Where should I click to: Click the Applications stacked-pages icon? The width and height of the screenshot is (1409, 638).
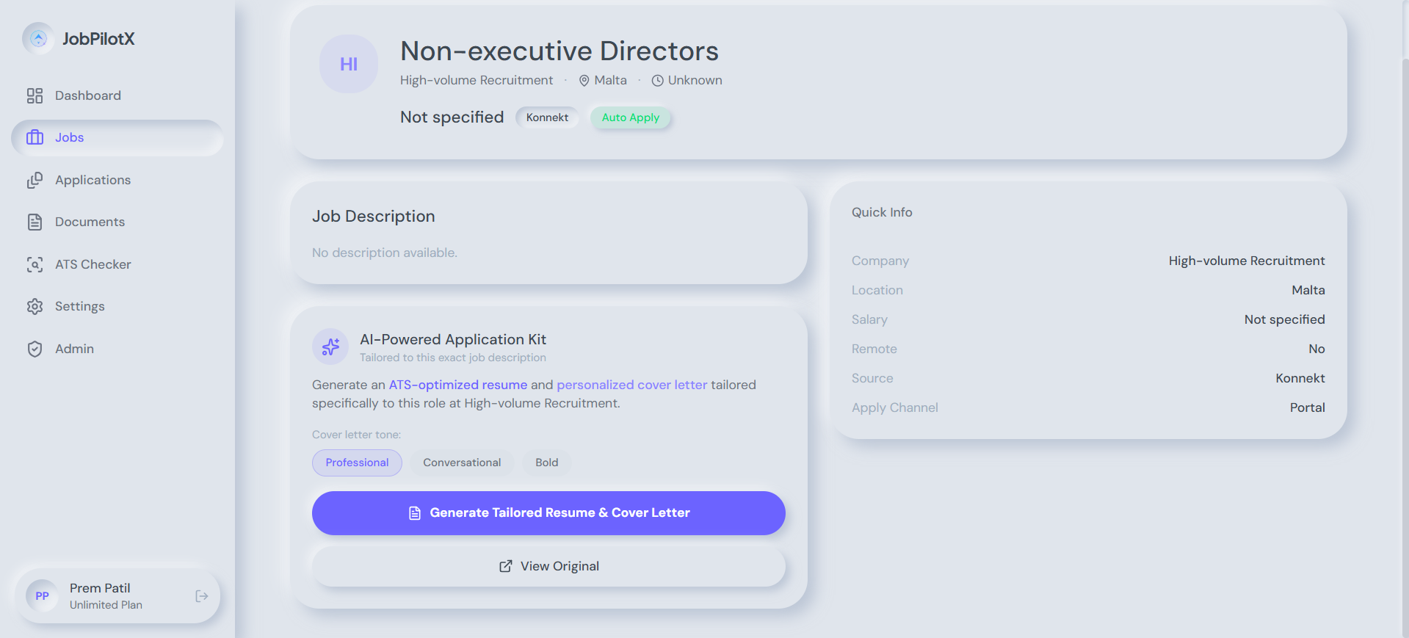pyautogui.click(x=35, y=180)
